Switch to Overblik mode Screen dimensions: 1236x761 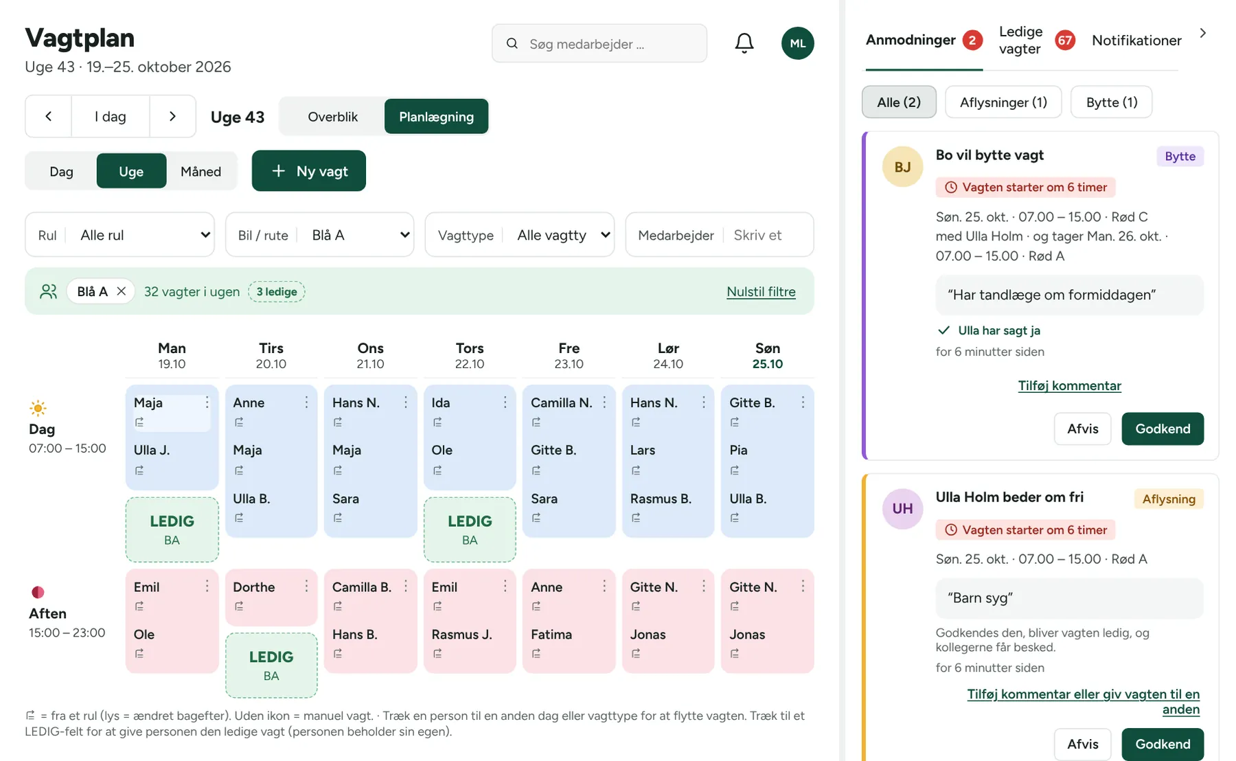coord(332,117)
